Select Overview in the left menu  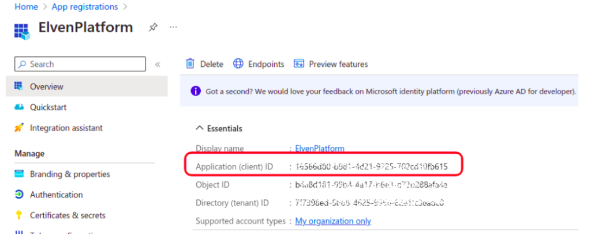point(47,86)
